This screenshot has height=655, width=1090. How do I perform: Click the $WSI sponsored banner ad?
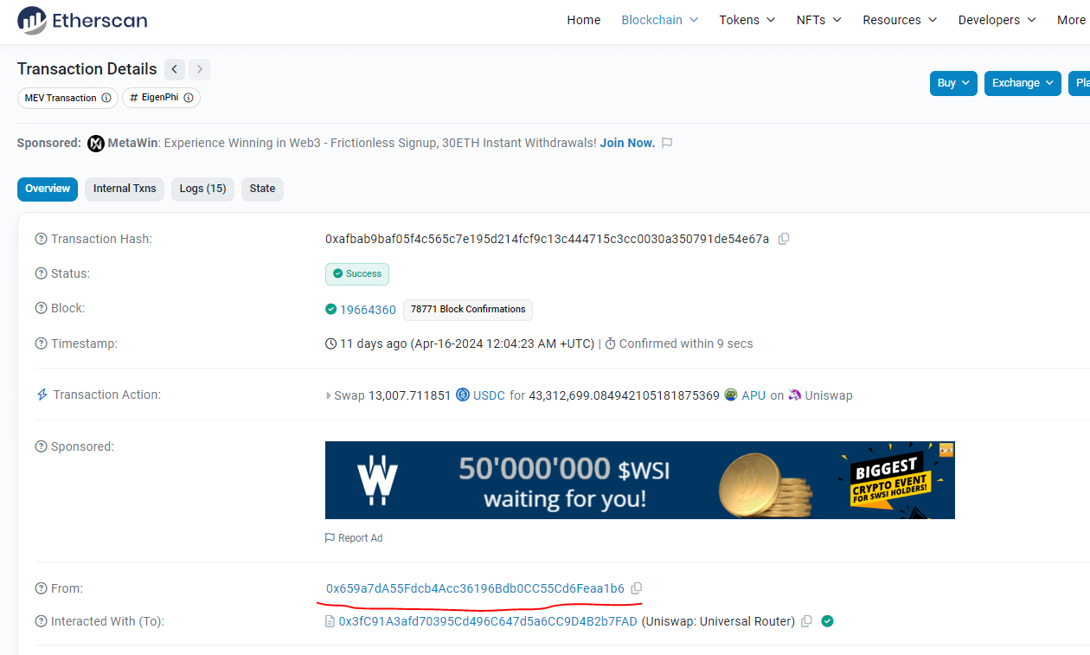click(639, 480)
